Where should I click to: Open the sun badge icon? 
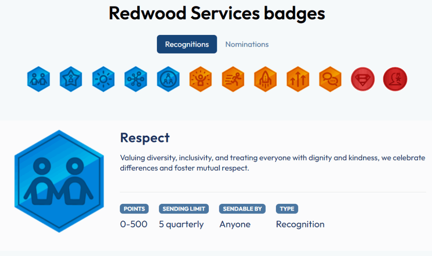103,79
